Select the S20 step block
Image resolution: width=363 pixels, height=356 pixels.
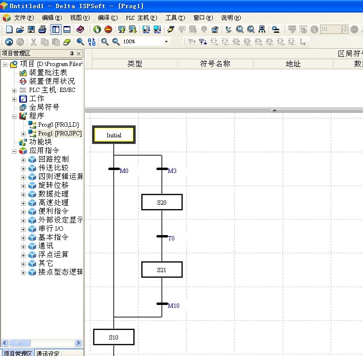(x=162, y=202)
